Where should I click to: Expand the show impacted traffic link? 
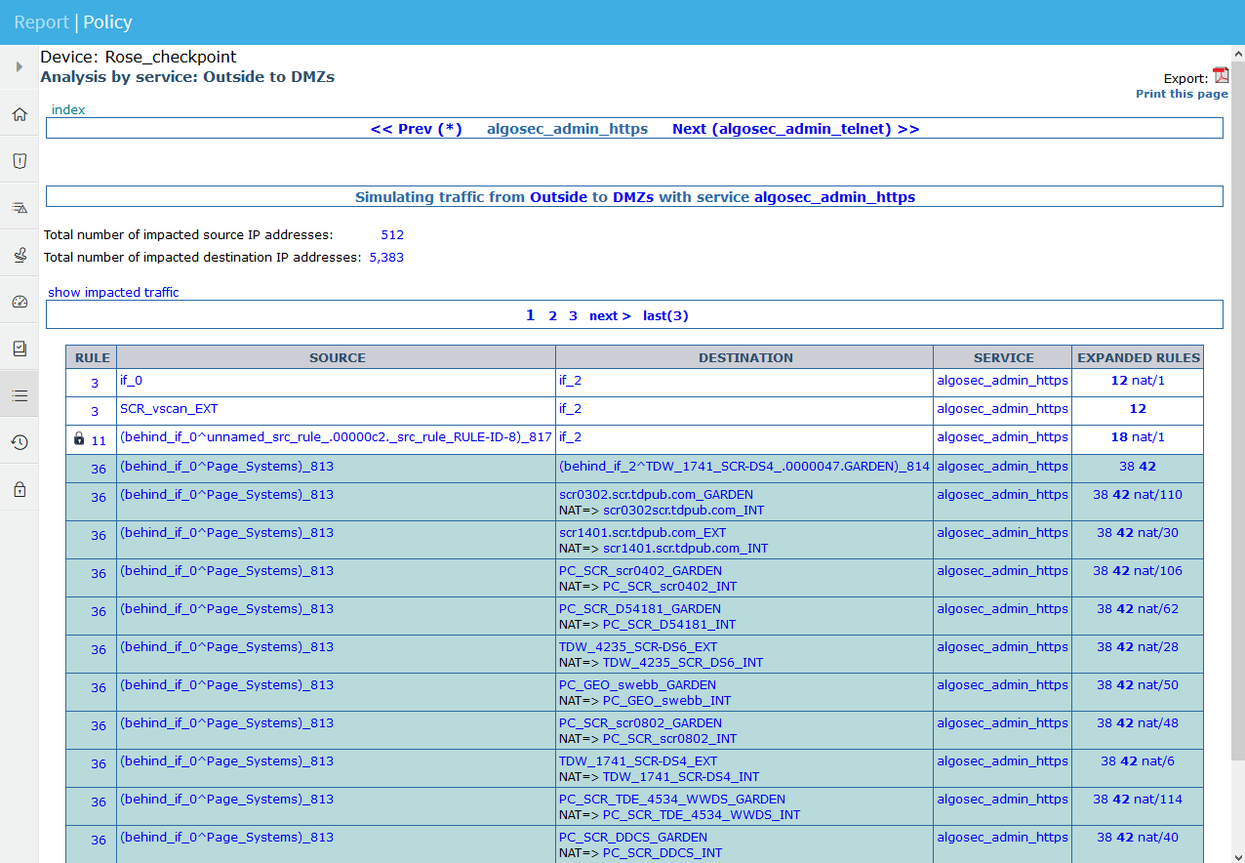pos(113,292)
